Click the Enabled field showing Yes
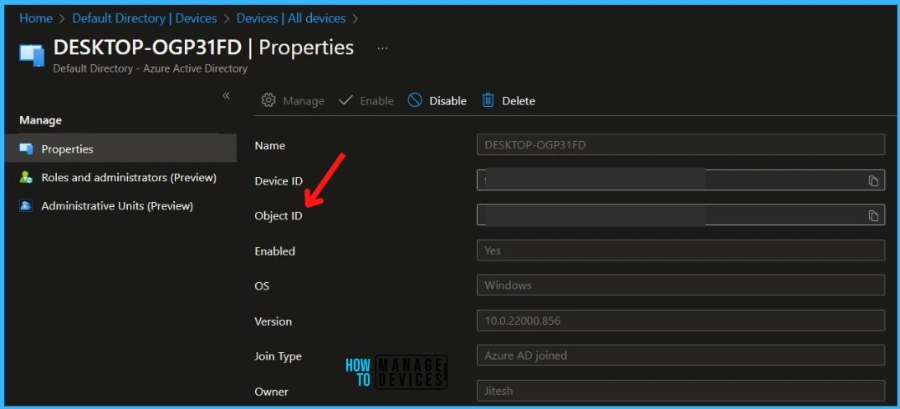 click(681, 250)
